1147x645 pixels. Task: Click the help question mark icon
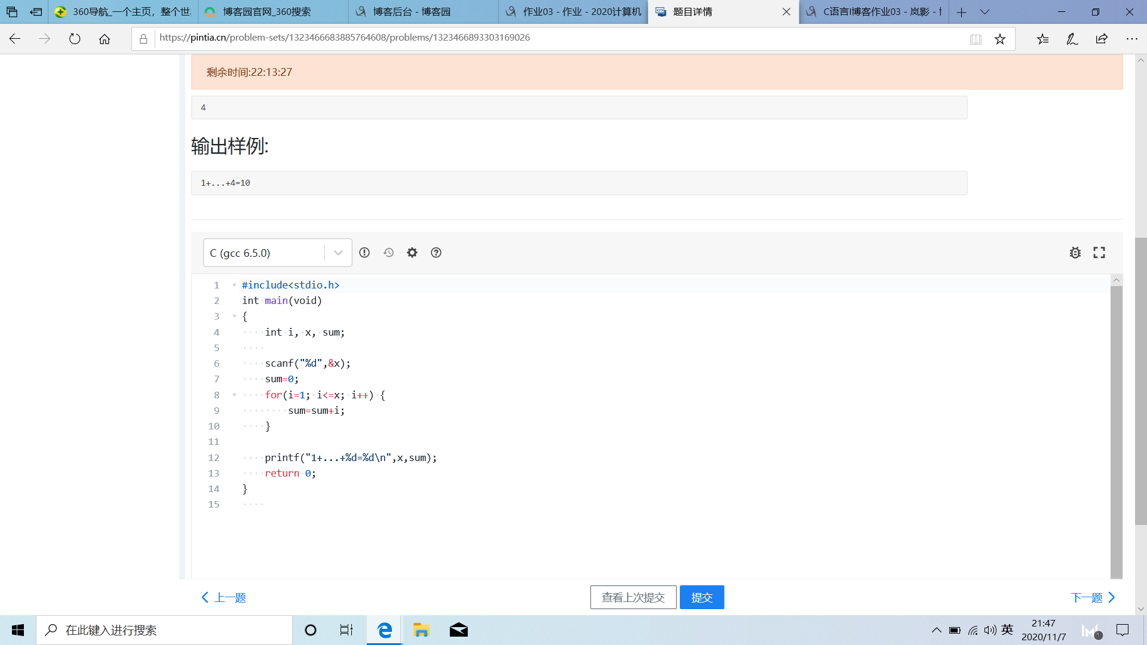coord(436,253)
